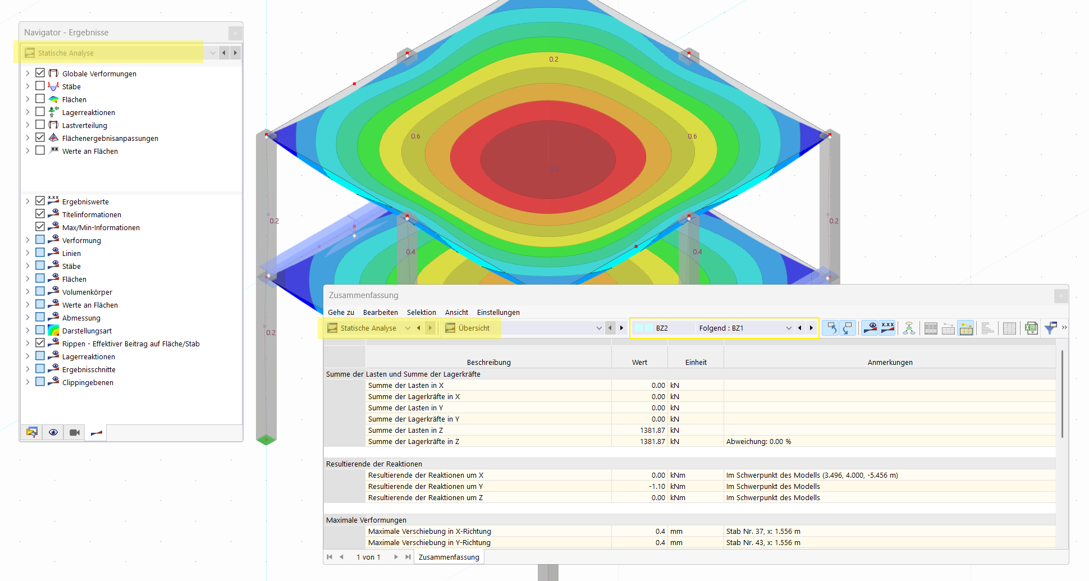Image resolution: width=1089 pixels, height=581 pixels.
Task: Enable upper Flächen results checkbox
Action: [40, 99]
